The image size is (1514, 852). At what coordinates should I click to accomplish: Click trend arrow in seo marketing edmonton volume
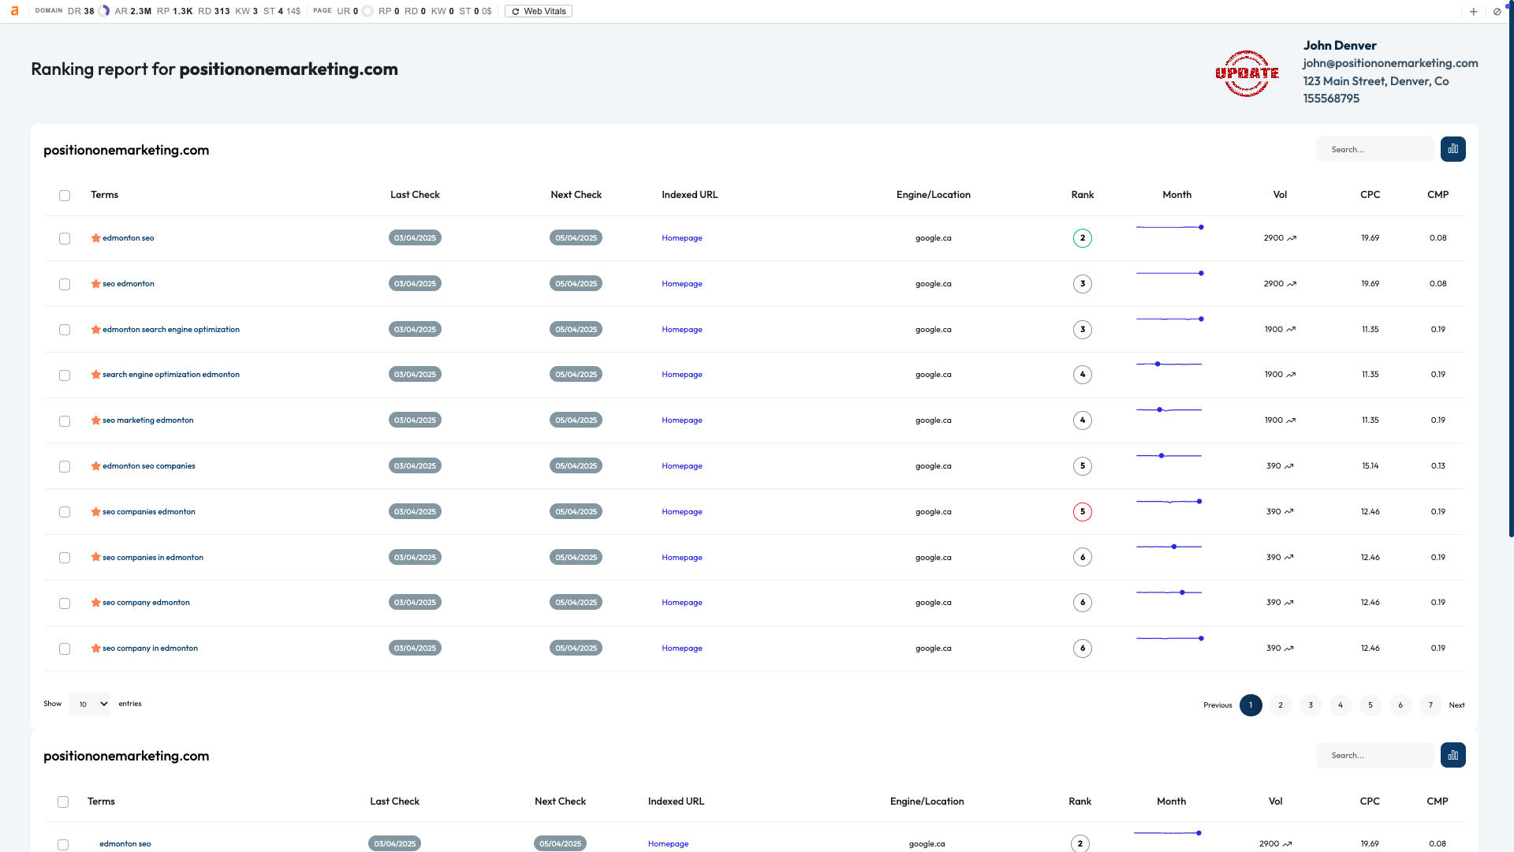[1291, 420]
